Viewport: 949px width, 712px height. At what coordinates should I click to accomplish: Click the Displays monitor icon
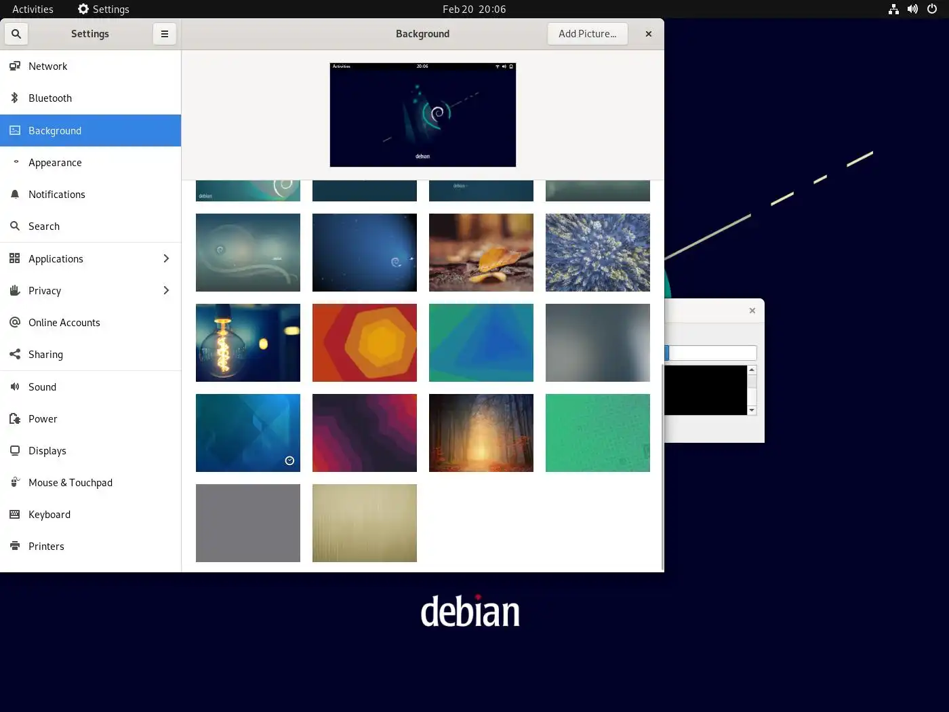15,450
